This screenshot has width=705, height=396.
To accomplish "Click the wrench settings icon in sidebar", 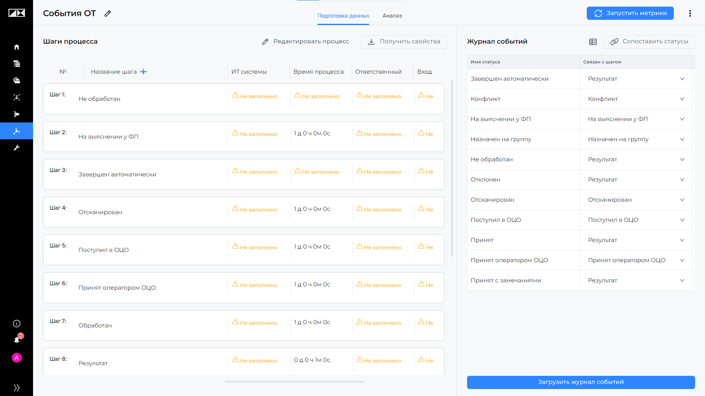I will pos(17,148).
